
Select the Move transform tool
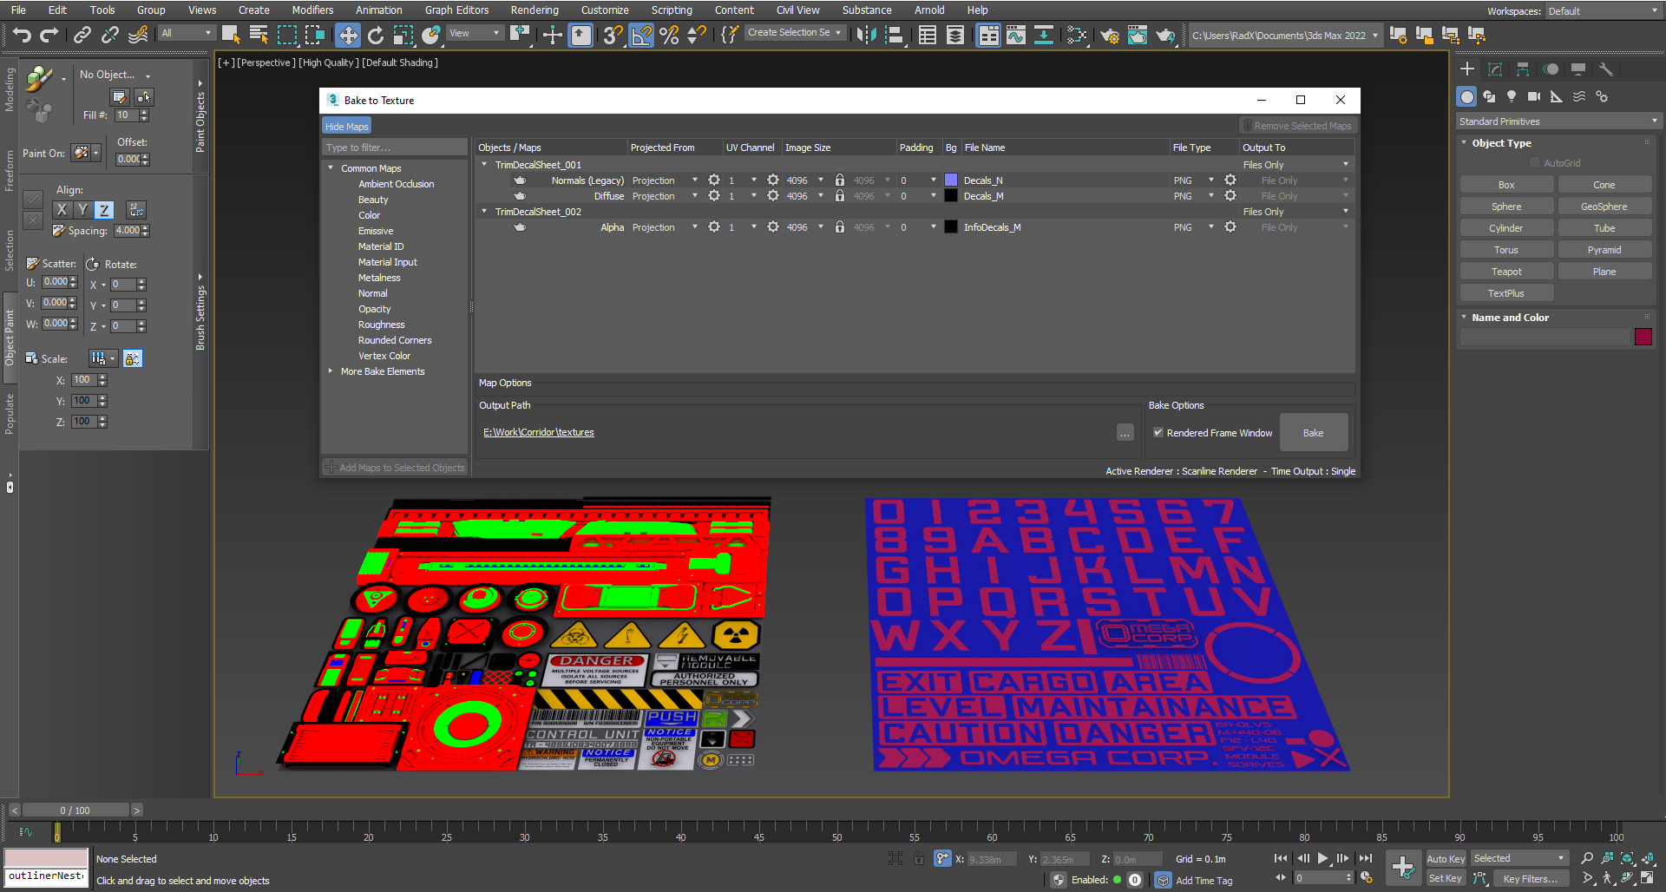pyautogui.click(x=348, y=35)
